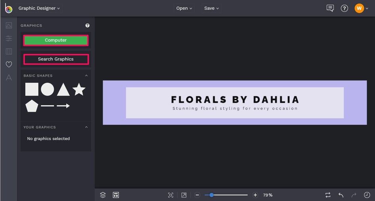
Task: Open the Save menu
Action: (211, 8)
